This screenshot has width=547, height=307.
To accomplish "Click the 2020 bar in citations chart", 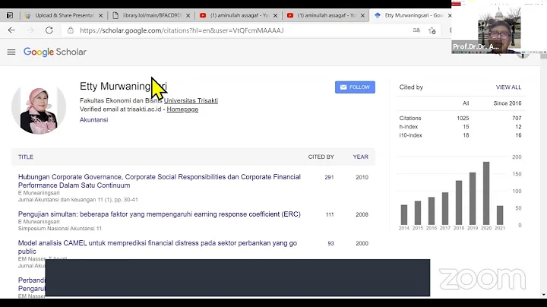I will 486,193.
